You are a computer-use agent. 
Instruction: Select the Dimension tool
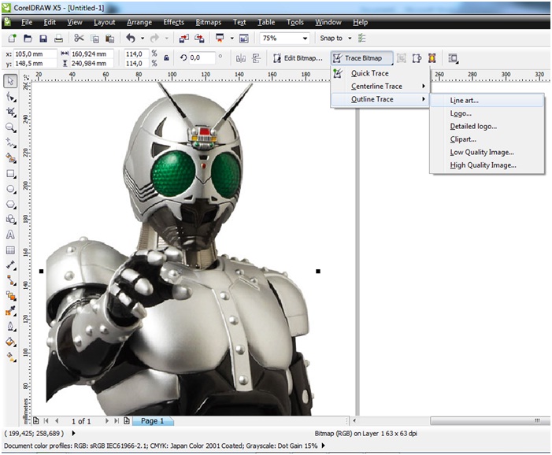click(x=10, y=265)
